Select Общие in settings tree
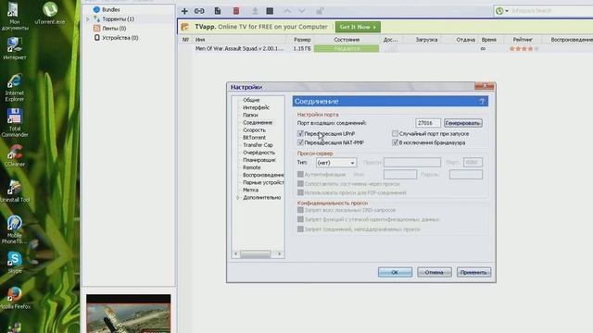 point(251,100)
